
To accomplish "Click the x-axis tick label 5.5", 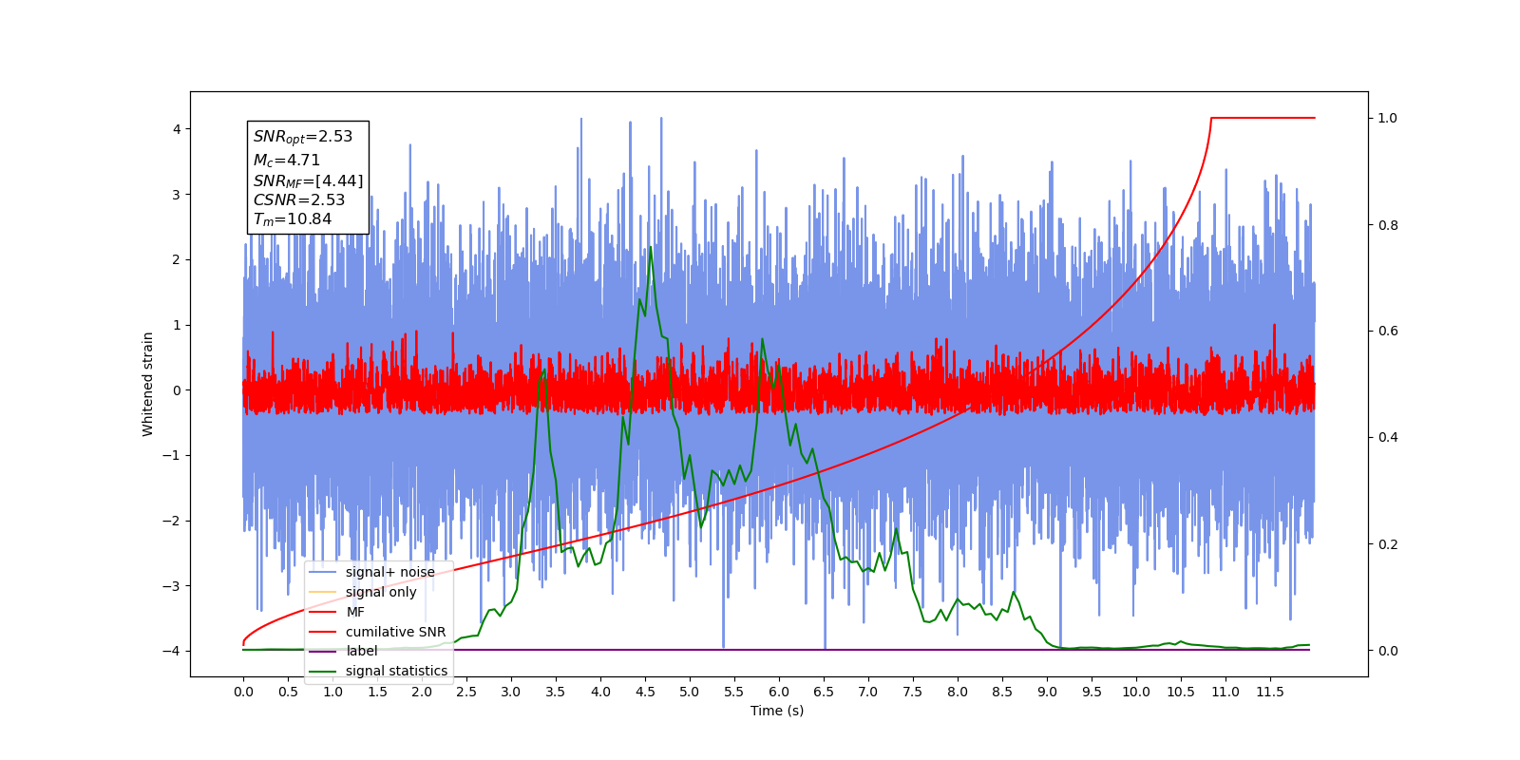I will (734, 692).
